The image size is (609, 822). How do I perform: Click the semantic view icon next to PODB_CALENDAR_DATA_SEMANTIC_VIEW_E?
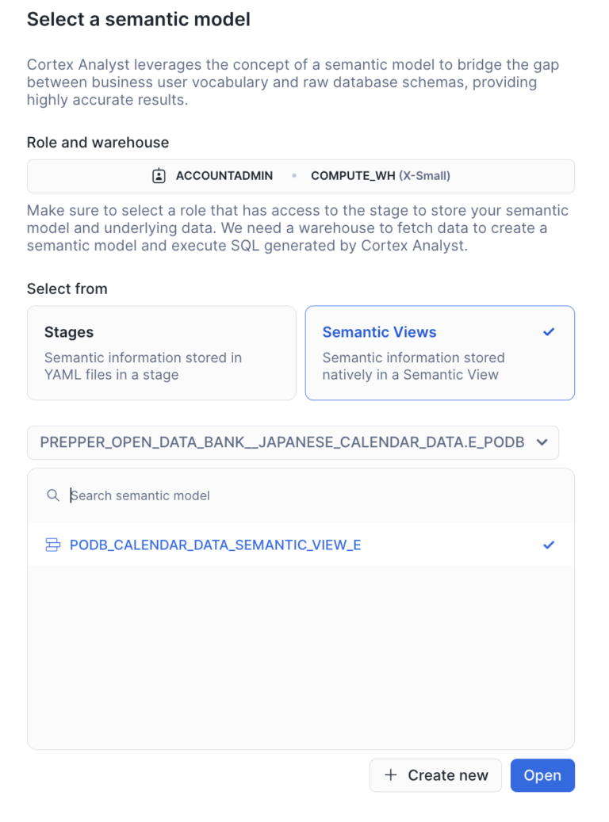tap(53, 545)
